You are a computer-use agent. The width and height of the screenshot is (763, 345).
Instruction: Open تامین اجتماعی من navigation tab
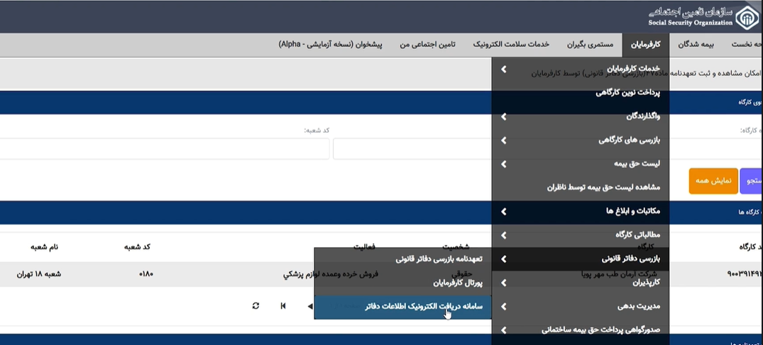click(x=428, y=45)
